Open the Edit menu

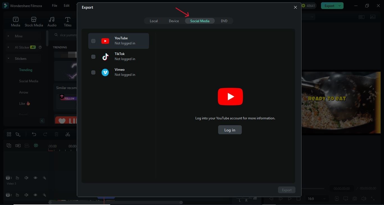tap(67, 6)
